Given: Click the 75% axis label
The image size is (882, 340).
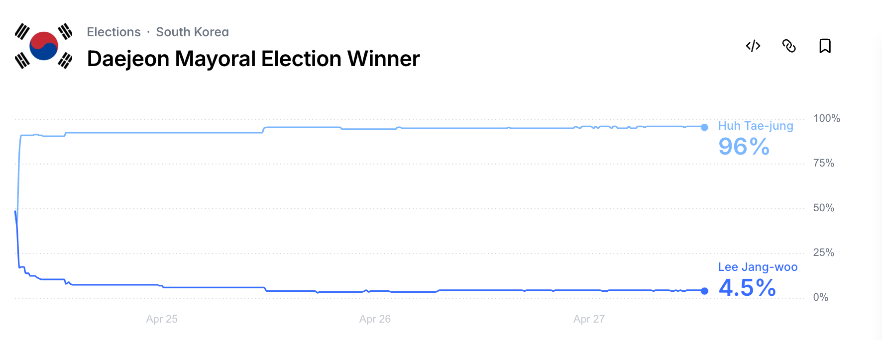Looking at the screenshot, I should click(823, 163).
